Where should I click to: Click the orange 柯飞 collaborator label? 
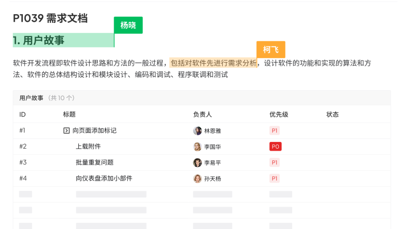coord(271,49)
